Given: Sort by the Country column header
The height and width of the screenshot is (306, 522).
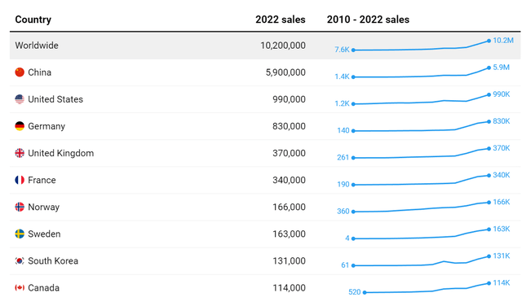Looking at the screenshot, I should [x=33, y=20].
